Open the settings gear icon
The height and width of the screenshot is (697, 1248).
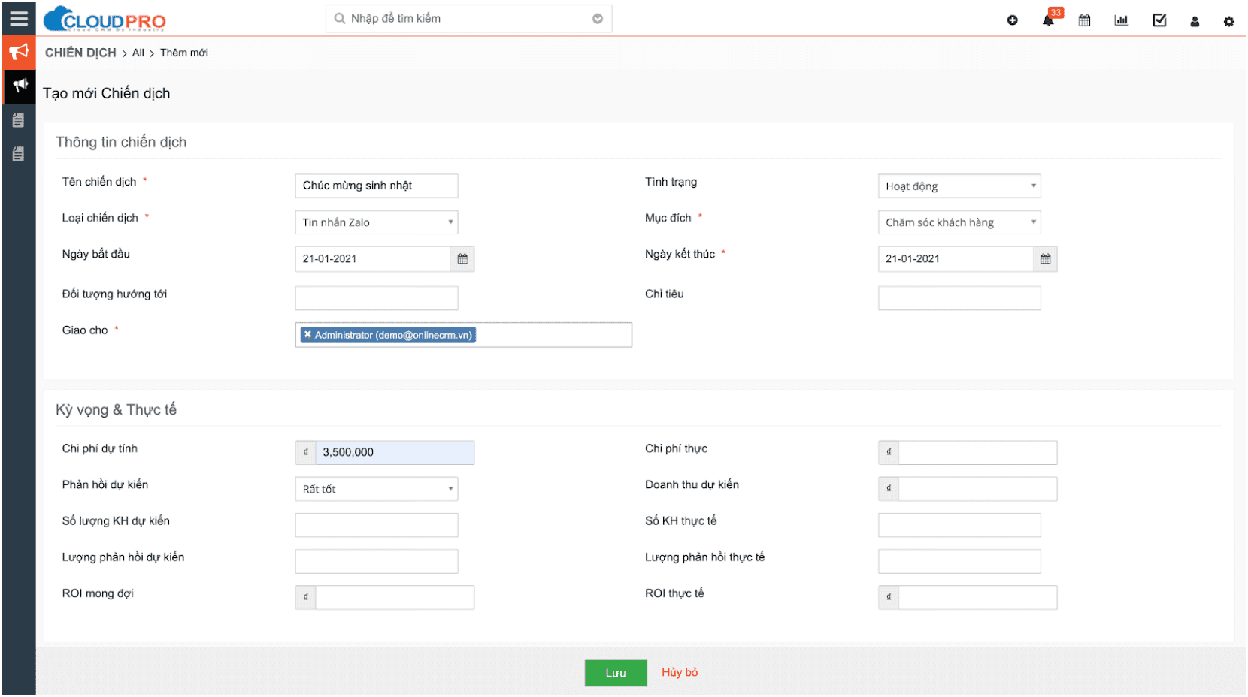[x=1228, y=21]
